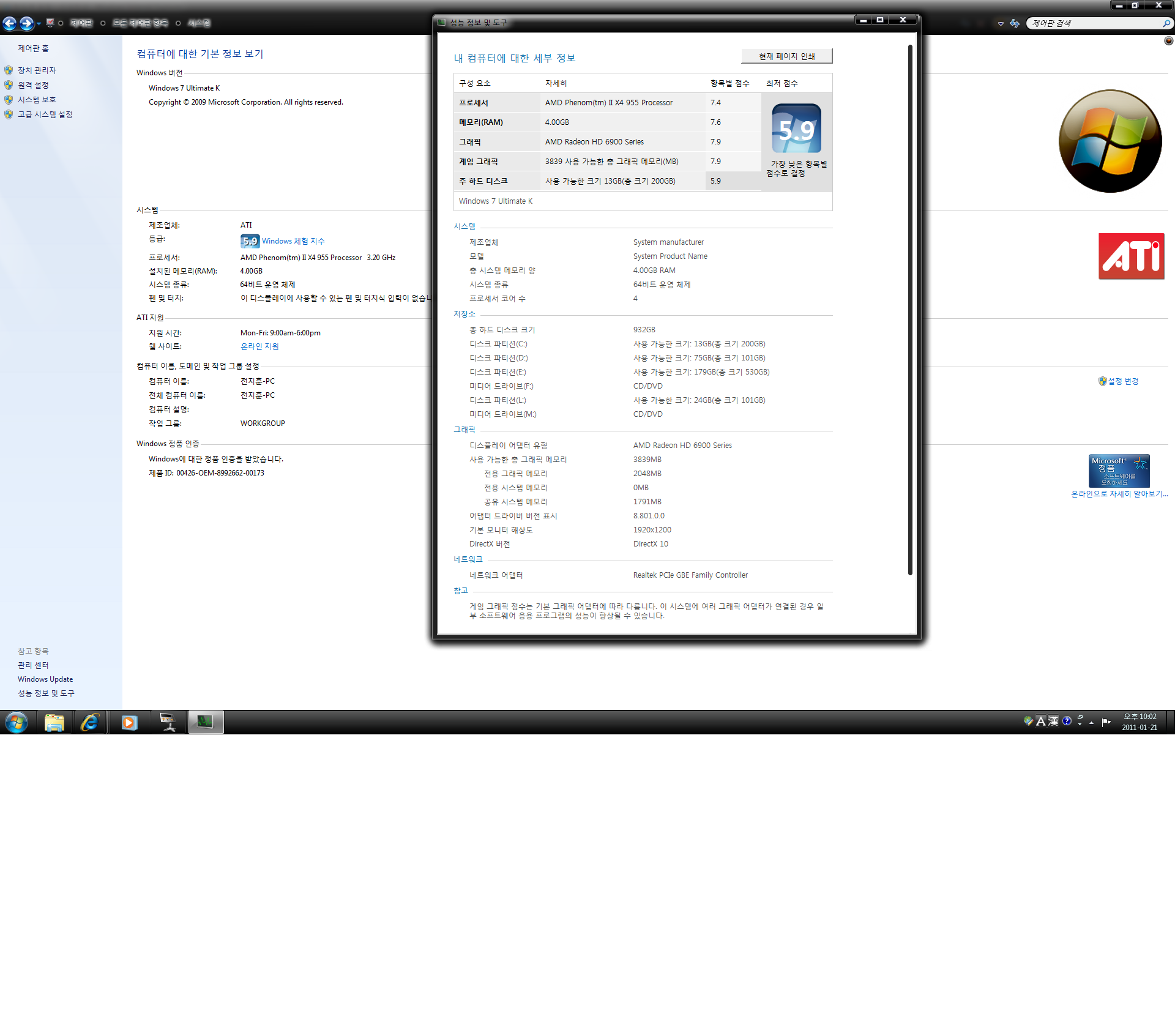Open Windows Update in the sidebar

45,679
